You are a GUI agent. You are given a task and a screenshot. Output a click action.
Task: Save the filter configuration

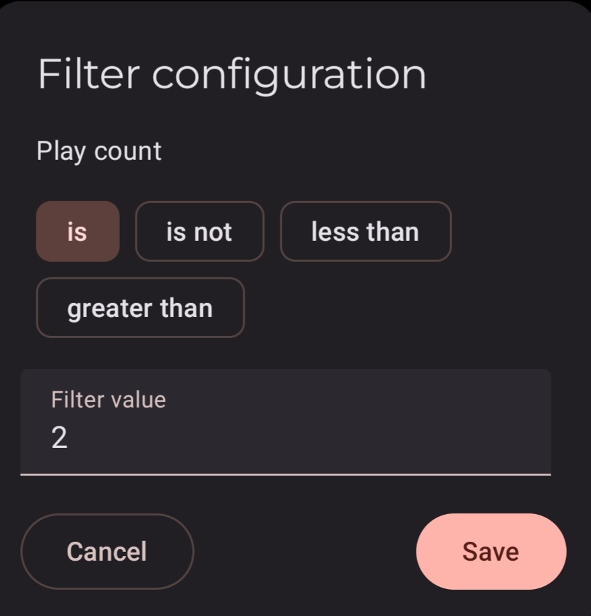click(491, 551)
